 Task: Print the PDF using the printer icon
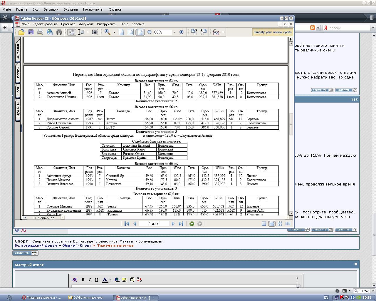(40, 32)
